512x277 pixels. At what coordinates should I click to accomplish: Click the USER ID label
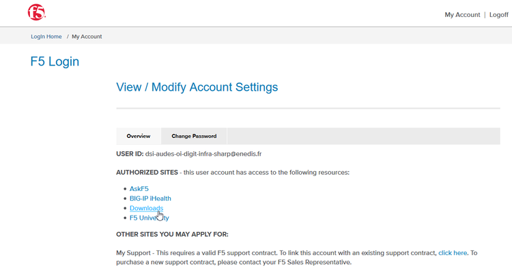coord(130,154)
